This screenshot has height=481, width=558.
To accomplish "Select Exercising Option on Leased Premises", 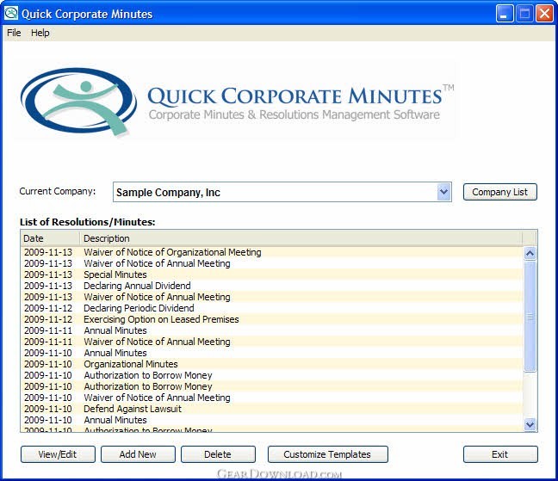I will tap(272, 319).
